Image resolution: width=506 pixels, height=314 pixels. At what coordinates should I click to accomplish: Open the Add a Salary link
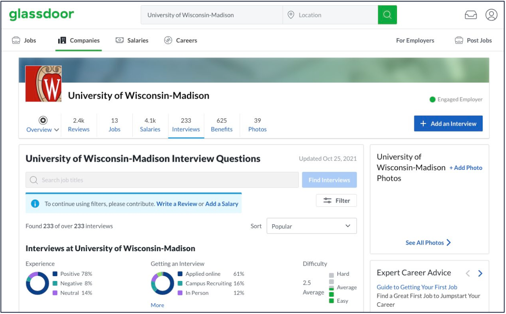coord(222,204)
